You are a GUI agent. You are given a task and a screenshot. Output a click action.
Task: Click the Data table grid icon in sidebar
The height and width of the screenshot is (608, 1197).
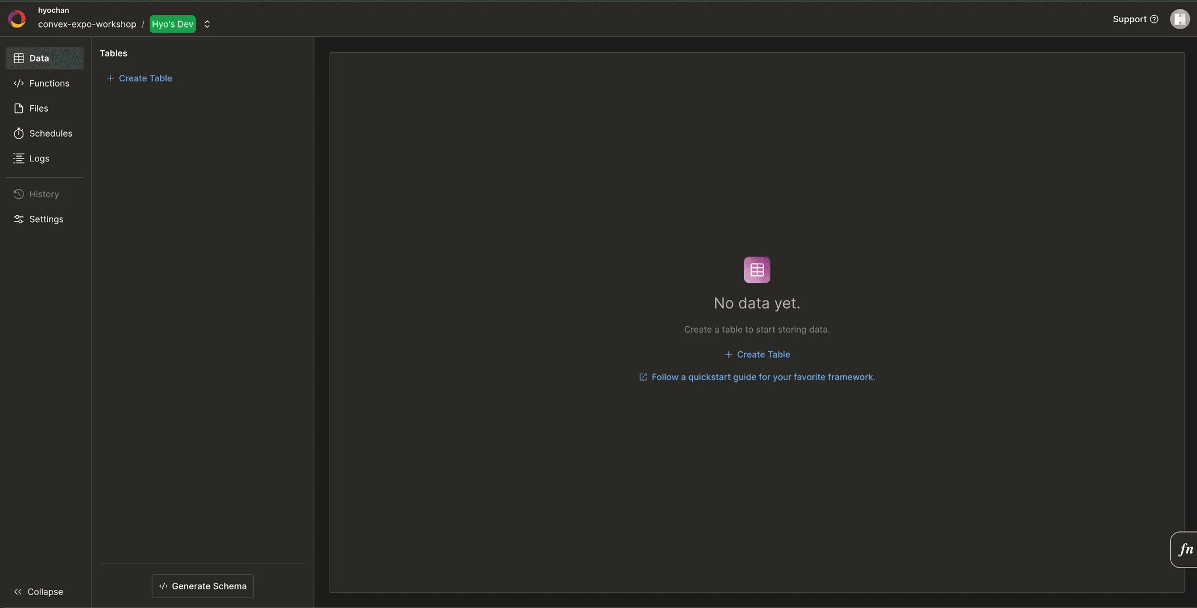pyautogui.click(x=19, y=58)
